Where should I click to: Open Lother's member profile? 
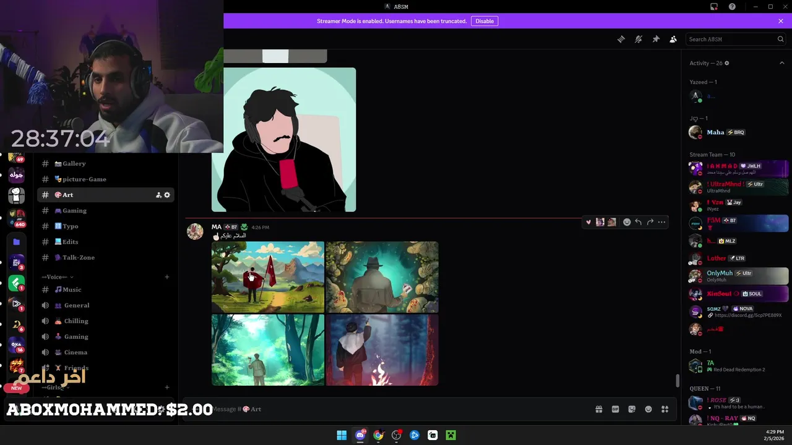pyautogui.click(x=738, y=258)
